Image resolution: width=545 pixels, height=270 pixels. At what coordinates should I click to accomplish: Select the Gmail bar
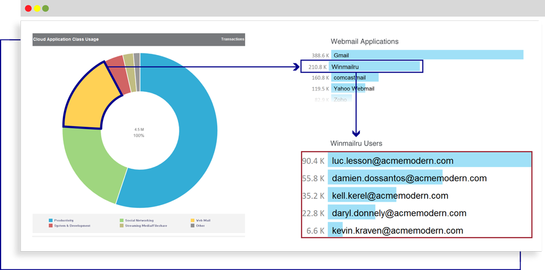(x=427, y=55)
